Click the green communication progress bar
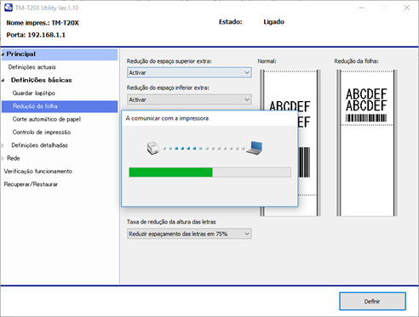419x317 pixels. [209, 173]
